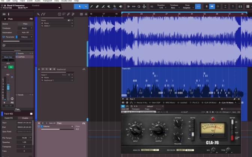The height and width of the screenshot is (157, 252).
Task: Click the File Tempo value field
Action: [x=24, y=138]
